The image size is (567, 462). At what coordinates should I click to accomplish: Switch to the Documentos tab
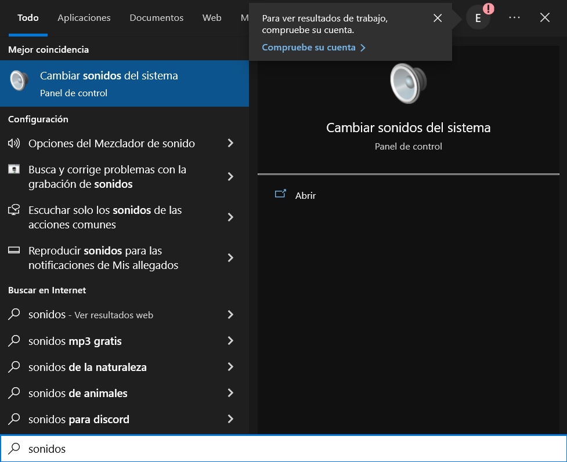pos(156,18)
